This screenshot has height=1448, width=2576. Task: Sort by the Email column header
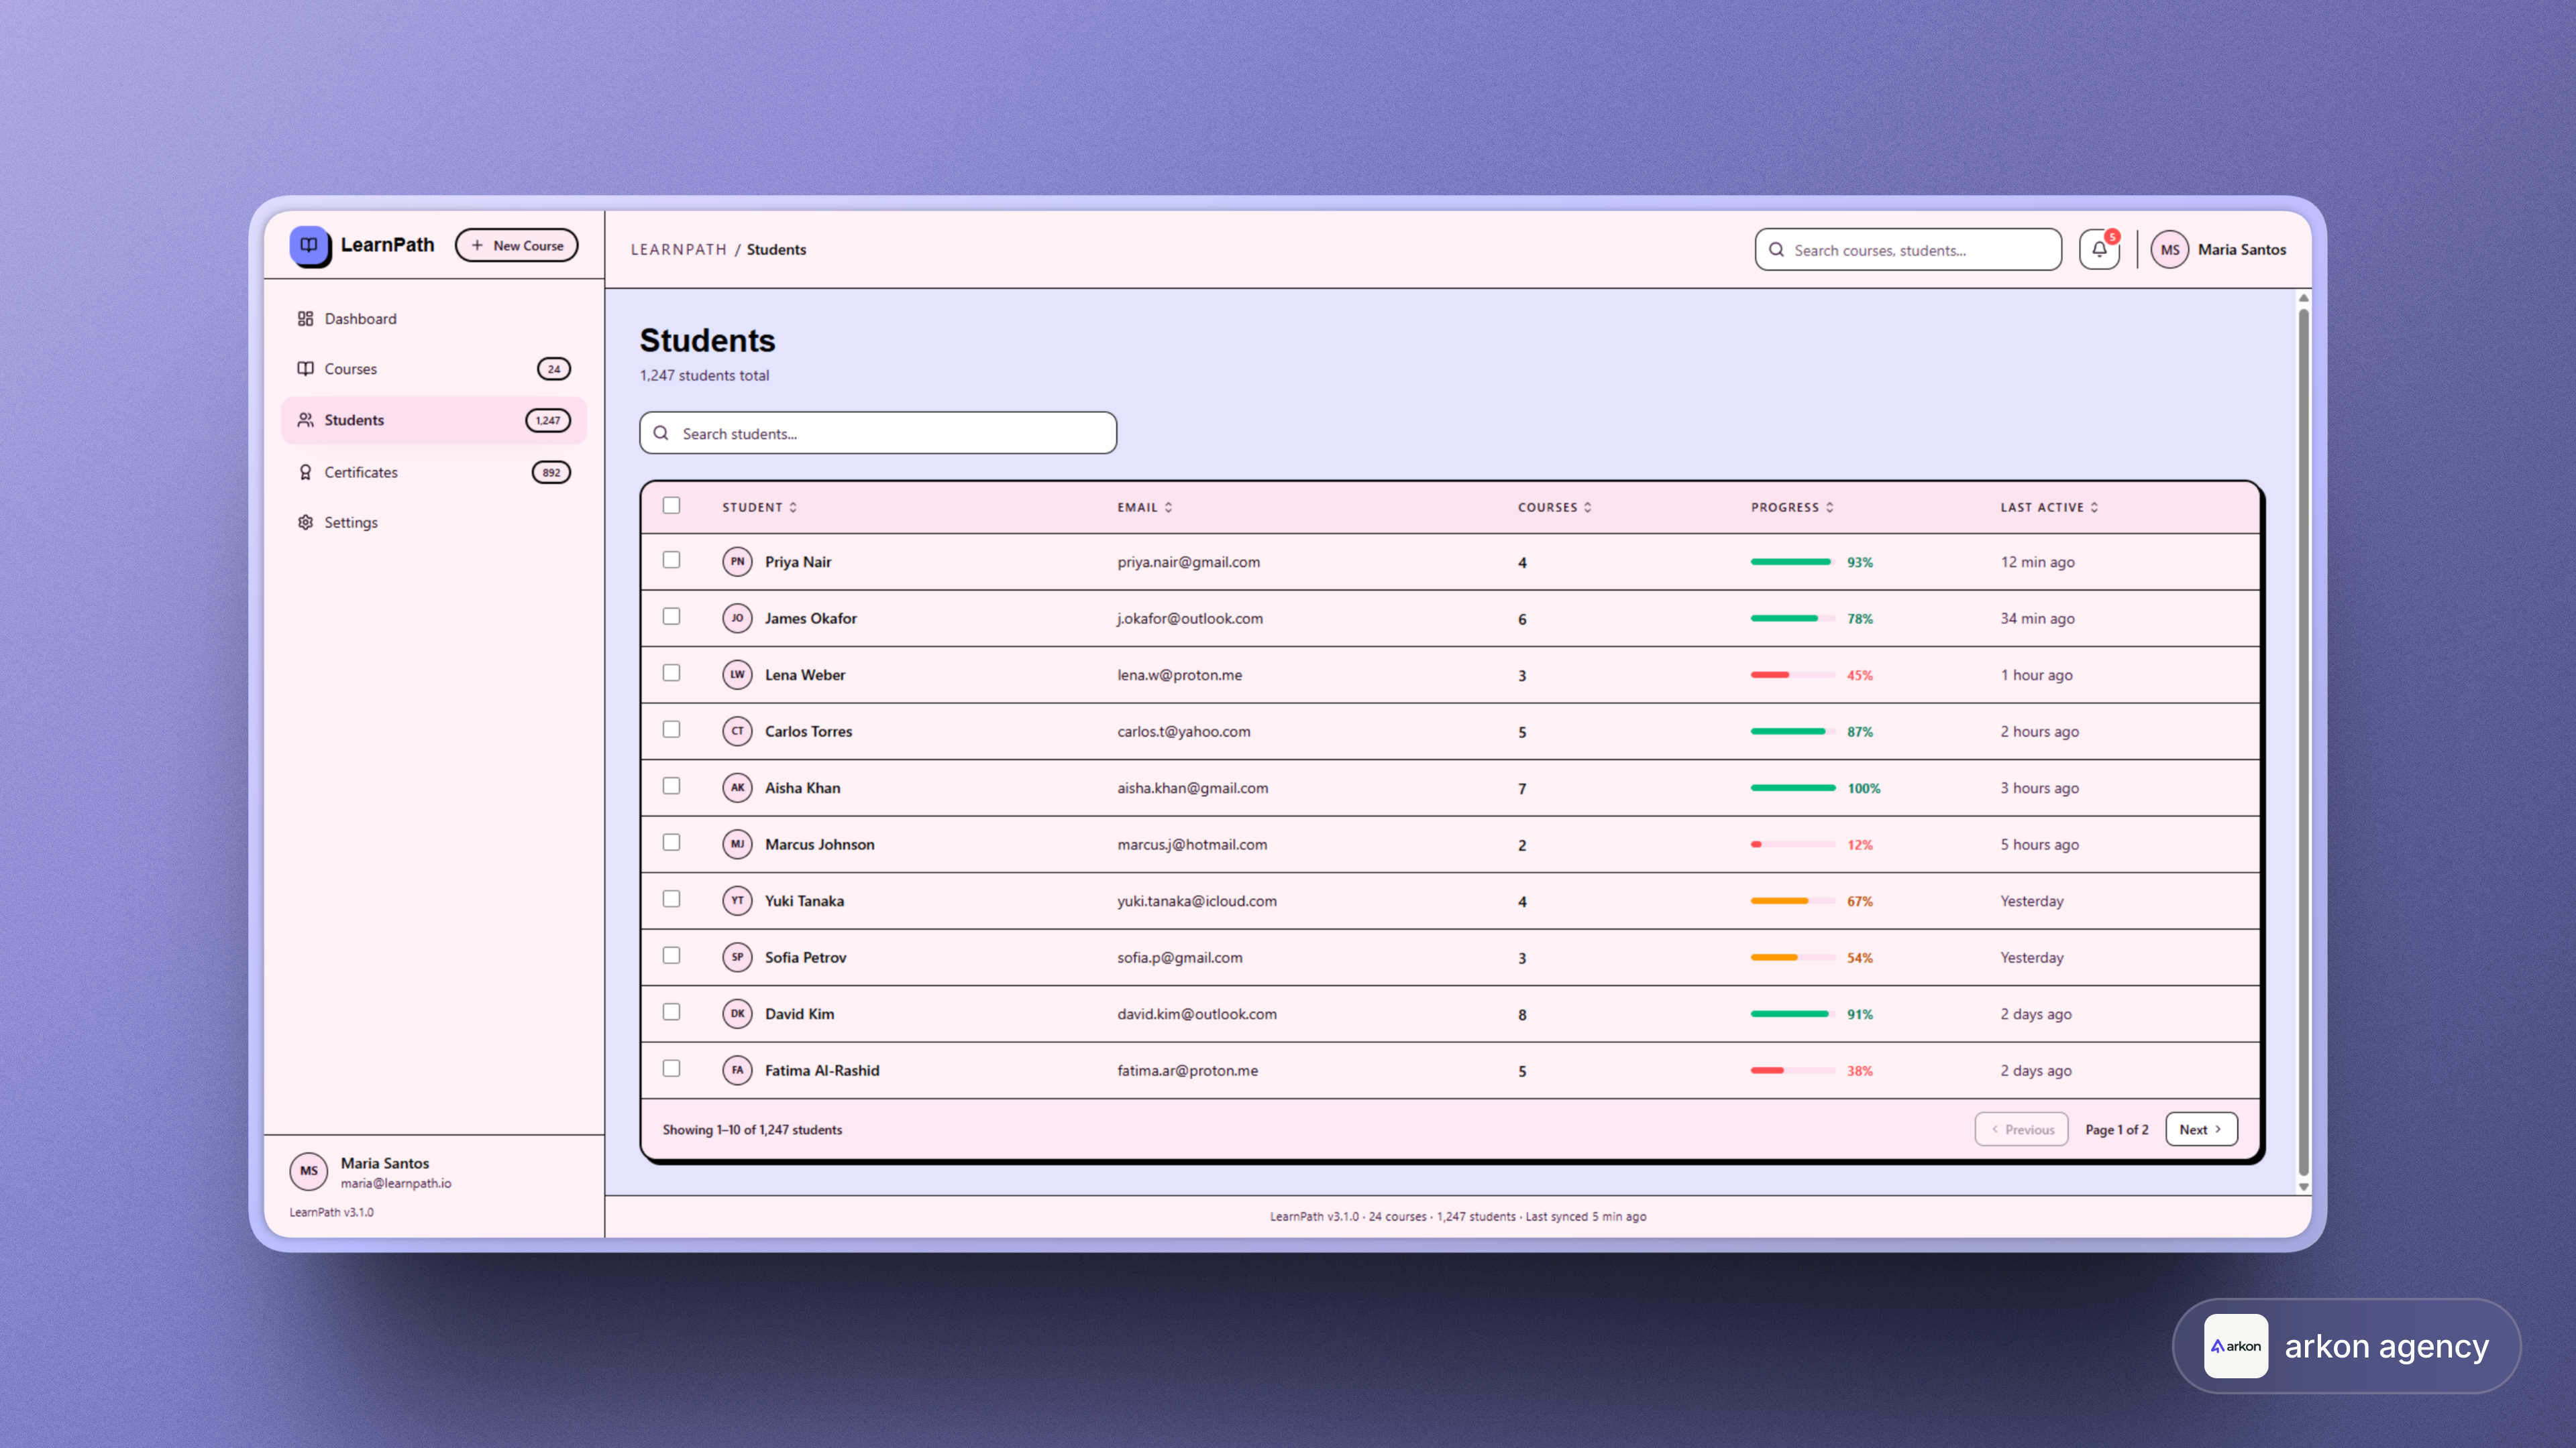click(1144, 507)
